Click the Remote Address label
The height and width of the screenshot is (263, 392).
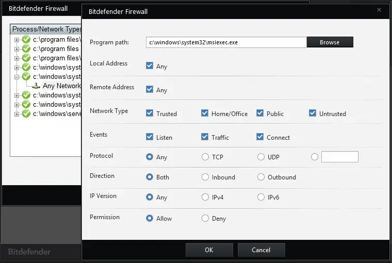pos(112,87)
